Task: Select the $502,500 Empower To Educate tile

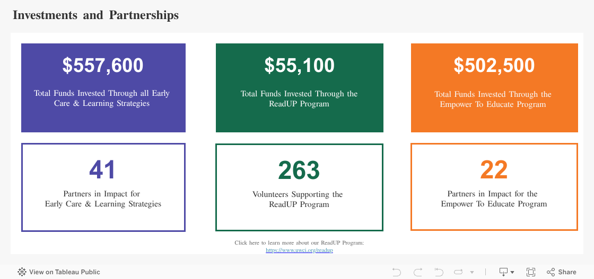Action: 494,88
